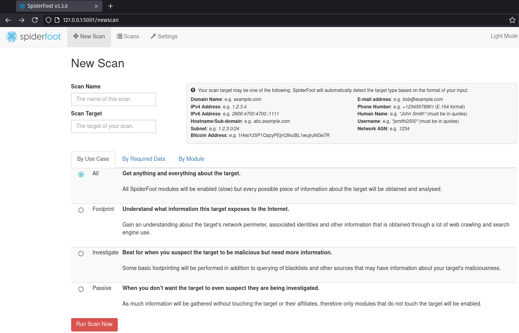Select the Footprint radio button
Viewport: 519px width, 333px height.
click(x=81, y=210)
